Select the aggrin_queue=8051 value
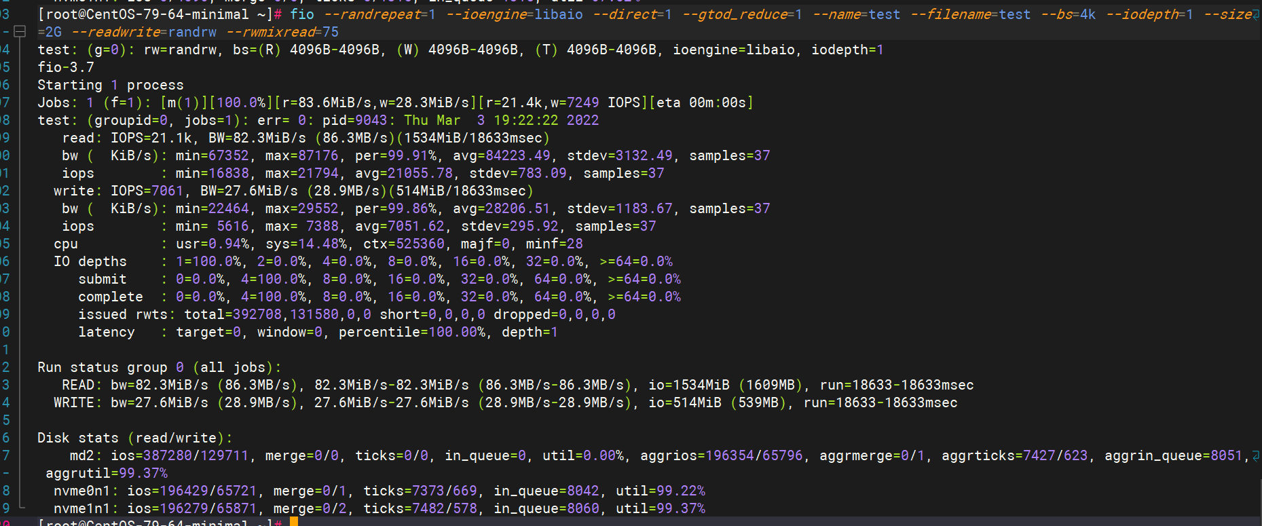The image size is (1262, 526). coord(1174,455)
